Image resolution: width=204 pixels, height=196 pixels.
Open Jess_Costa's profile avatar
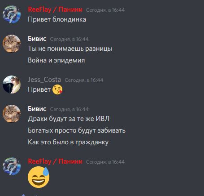click(12, 85)
